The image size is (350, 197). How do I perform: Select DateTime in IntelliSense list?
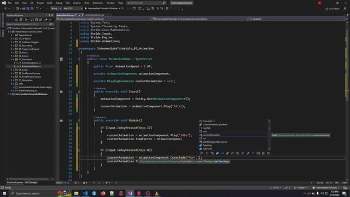[x=233, y=149]
